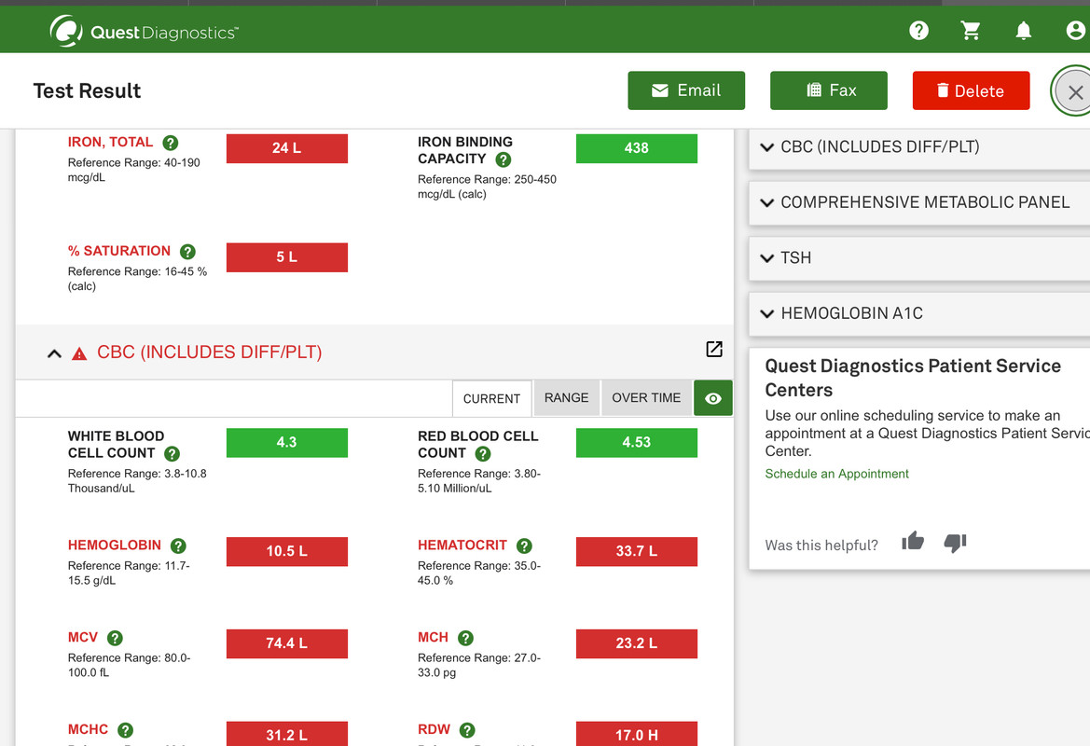The image size is (1090, 746).
Task: Expand Comprehensive Metabolic Panel in sidebar
Action: (x=919, y=202)
